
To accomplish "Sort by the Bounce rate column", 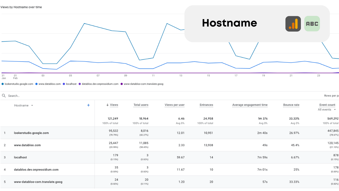I will tap(291, 105).
